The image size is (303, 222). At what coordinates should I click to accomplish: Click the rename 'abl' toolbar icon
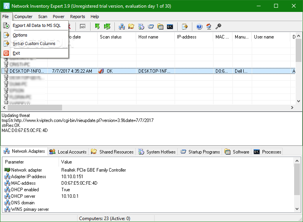(83, 27)
